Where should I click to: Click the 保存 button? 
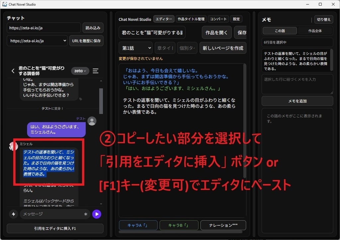tap(241, 32)
